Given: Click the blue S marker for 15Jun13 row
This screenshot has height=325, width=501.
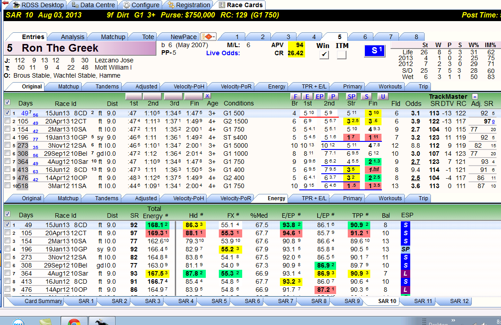Looking at the screenshot, I should click(x=405, y=225).
